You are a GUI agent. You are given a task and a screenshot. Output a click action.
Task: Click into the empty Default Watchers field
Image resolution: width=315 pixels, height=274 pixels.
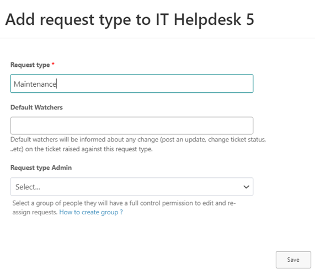point(132,125)
